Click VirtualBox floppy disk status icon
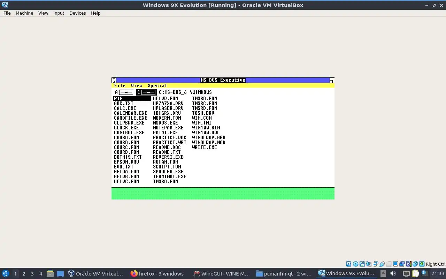The image size is (446, 279). 362,264
